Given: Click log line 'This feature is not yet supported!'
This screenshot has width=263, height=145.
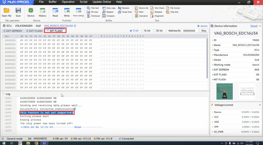Looking at the screenshot, I should [x=47, y=113].
